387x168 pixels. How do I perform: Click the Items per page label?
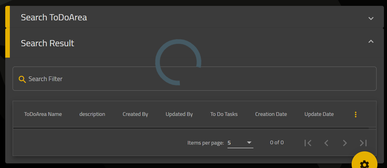206,143
